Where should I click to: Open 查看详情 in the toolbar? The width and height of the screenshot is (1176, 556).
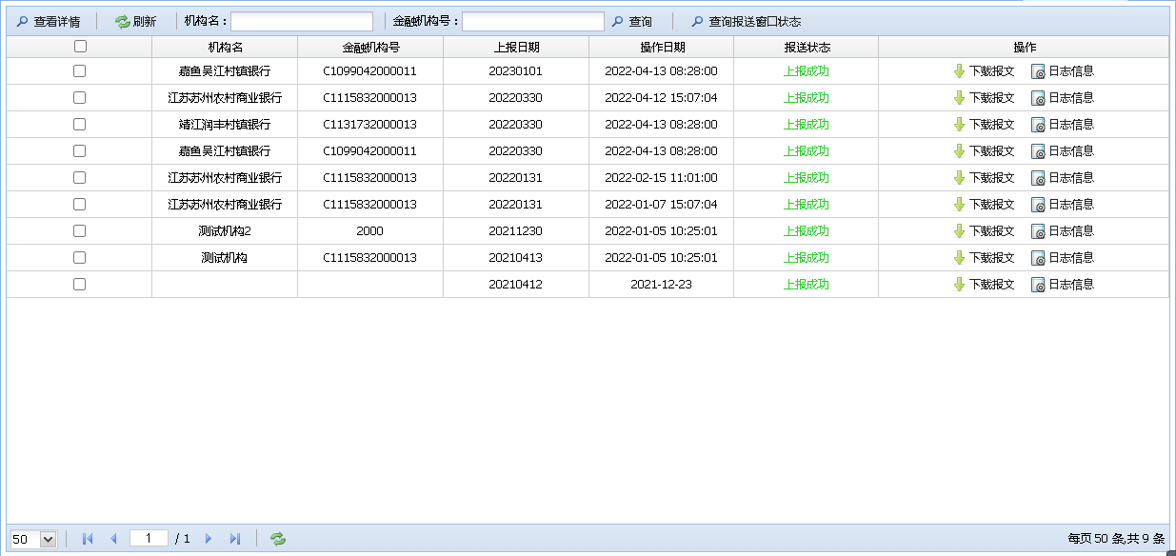point(49,21)
